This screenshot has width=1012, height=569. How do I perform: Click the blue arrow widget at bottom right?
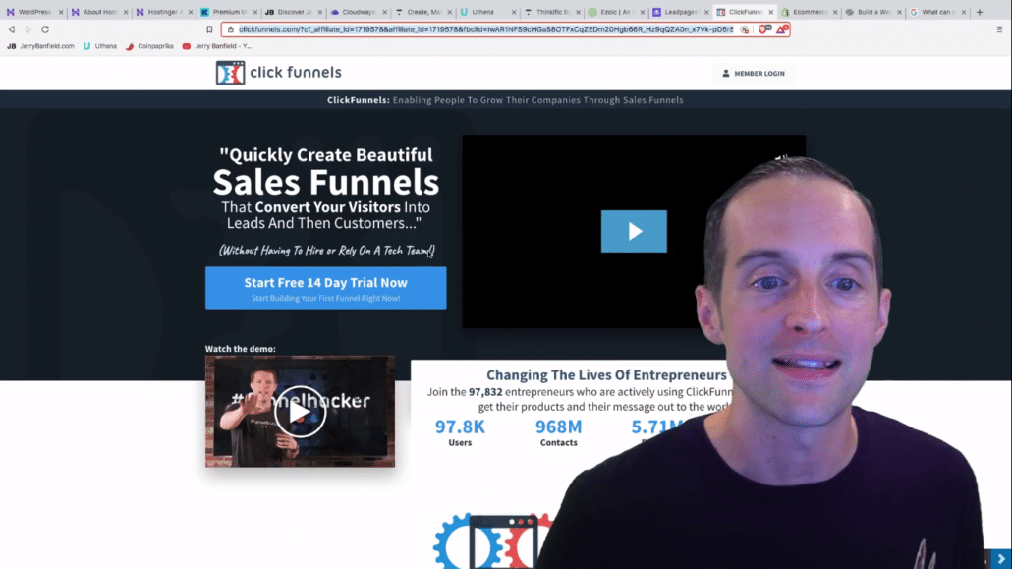(x=1001, y=559)
